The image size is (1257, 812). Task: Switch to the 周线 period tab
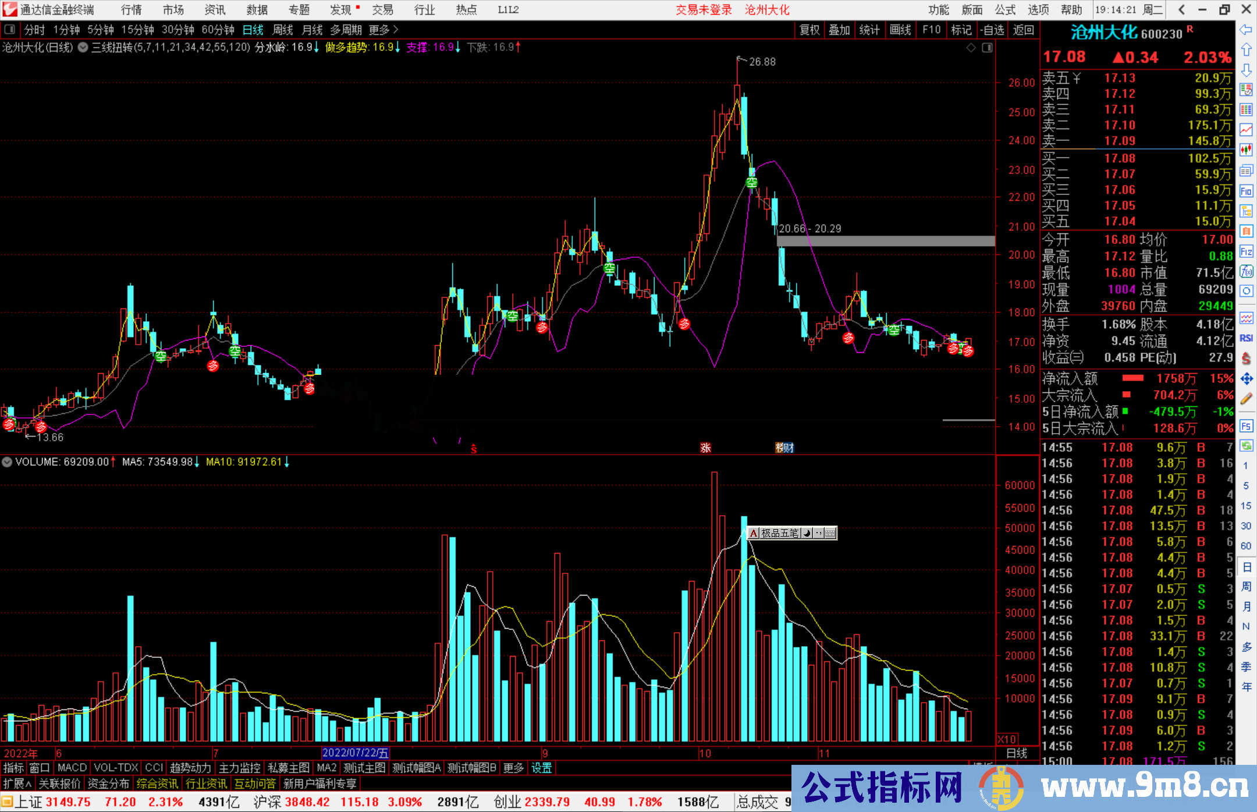[x=283, y=30]
